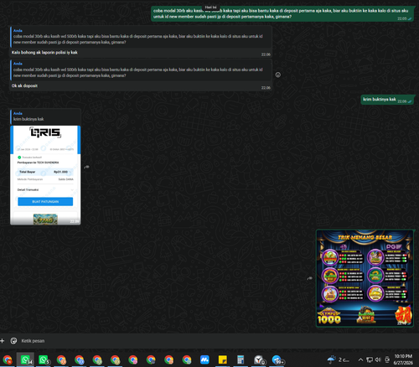The height and width of the screenshot is (367, 419).
Task: Open WhatsApp taskbar icon with 34 badge
Action: [x=25, y=359]
